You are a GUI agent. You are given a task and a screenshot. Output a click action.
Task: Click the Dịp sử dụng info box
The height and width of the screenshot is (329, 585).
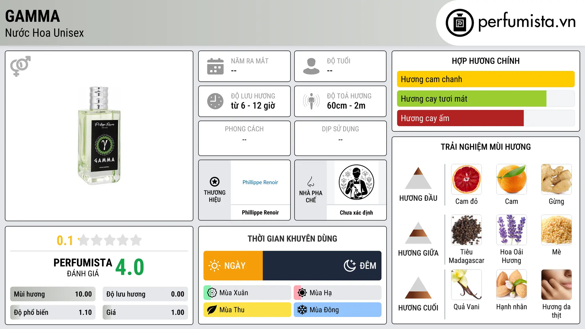click(340, 138)
